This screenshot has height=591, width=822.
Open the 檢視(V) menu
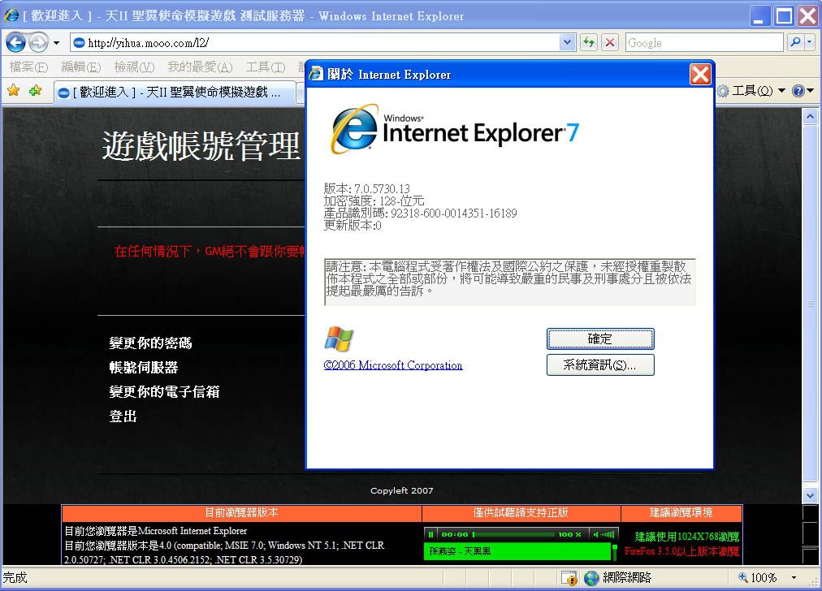tap(134, 67)
